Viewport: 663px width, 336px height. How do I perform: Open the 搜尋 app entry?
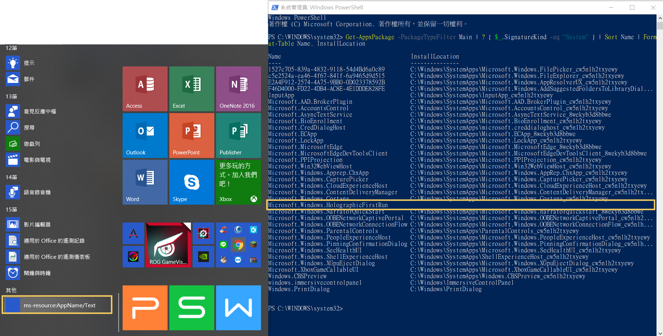click(58, 127)
